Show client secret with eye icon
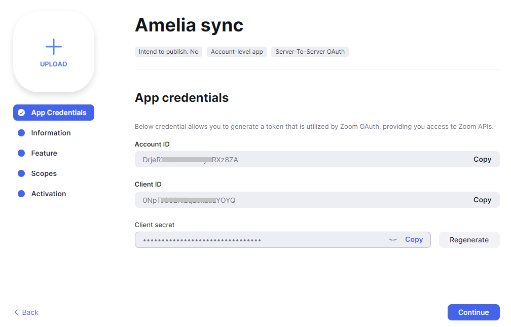The image size is (511, 327). click(x=392, y=240)
